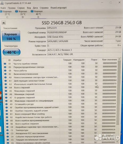Open the Правка menu
123x144 pixels.
(x=11, y=8)
